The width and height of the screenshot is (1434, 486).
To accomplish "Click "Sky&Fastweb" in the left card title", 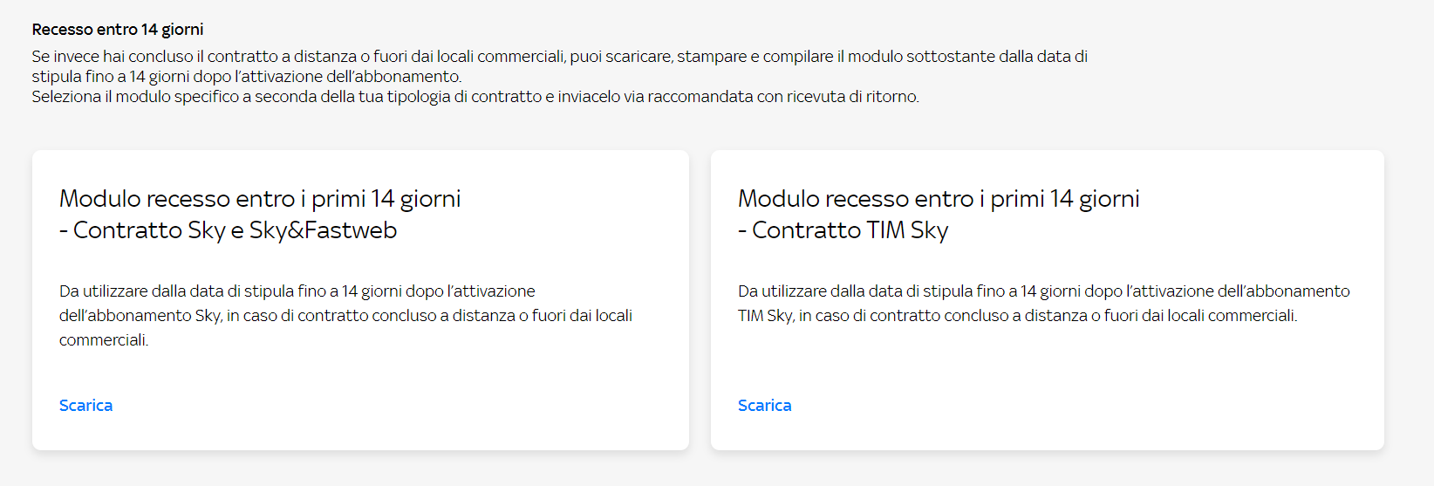I will pyautogui.click(x=323, y=230).
